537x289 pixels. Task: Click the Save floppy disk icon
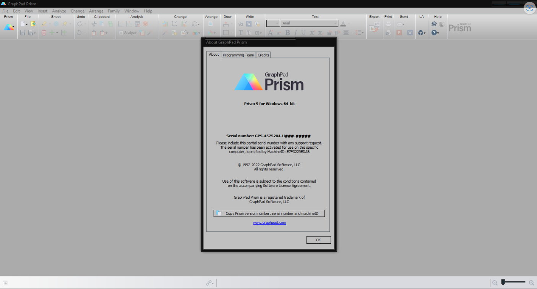click(23, 33)
